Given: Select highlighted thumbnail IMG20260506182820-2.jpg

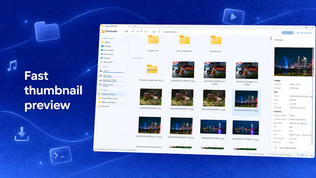Looking at the screenshot, I should [246, 99].
